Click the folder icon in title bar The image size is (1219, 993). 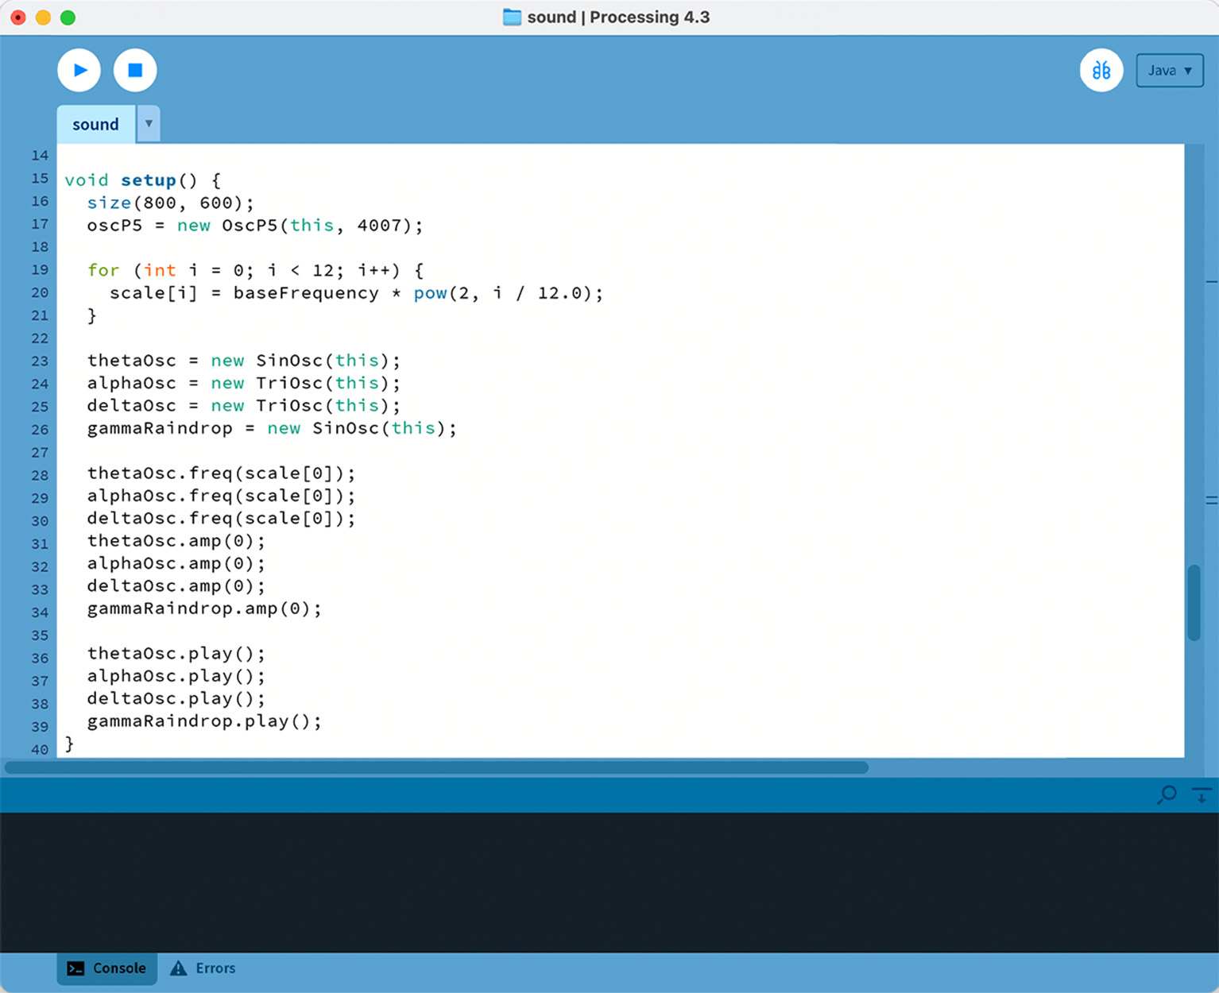point(512,17)
